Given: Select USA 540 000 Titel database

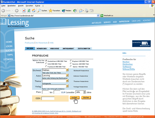Looking at the screenshot, I should [x=46, y=64].
